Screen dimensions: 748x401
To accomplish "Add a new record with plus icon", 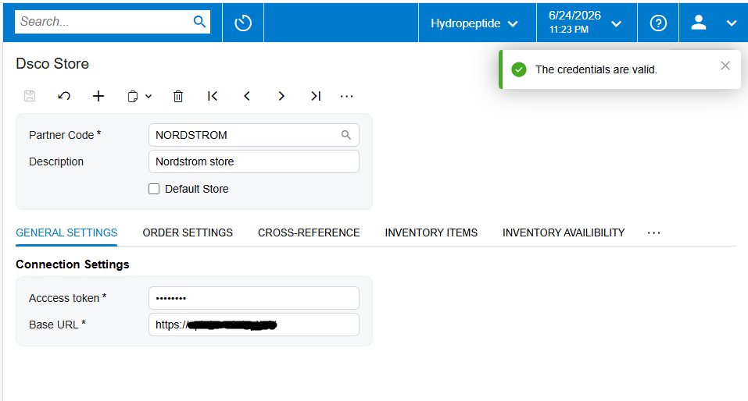I will click(98, 96).
